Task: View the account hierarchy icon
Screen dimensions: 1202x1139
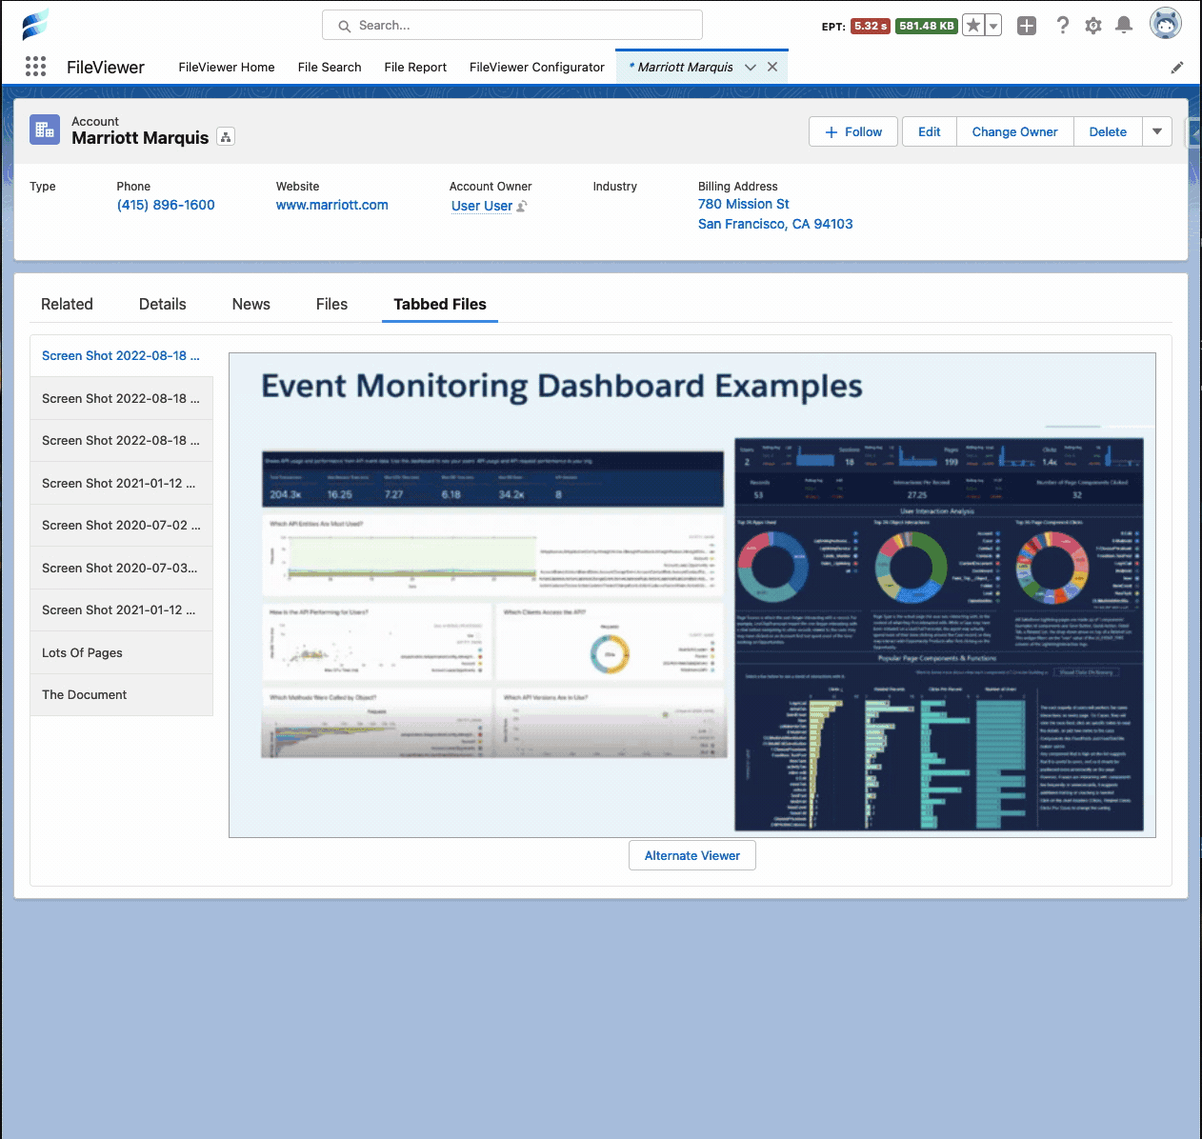Action: 226,137
